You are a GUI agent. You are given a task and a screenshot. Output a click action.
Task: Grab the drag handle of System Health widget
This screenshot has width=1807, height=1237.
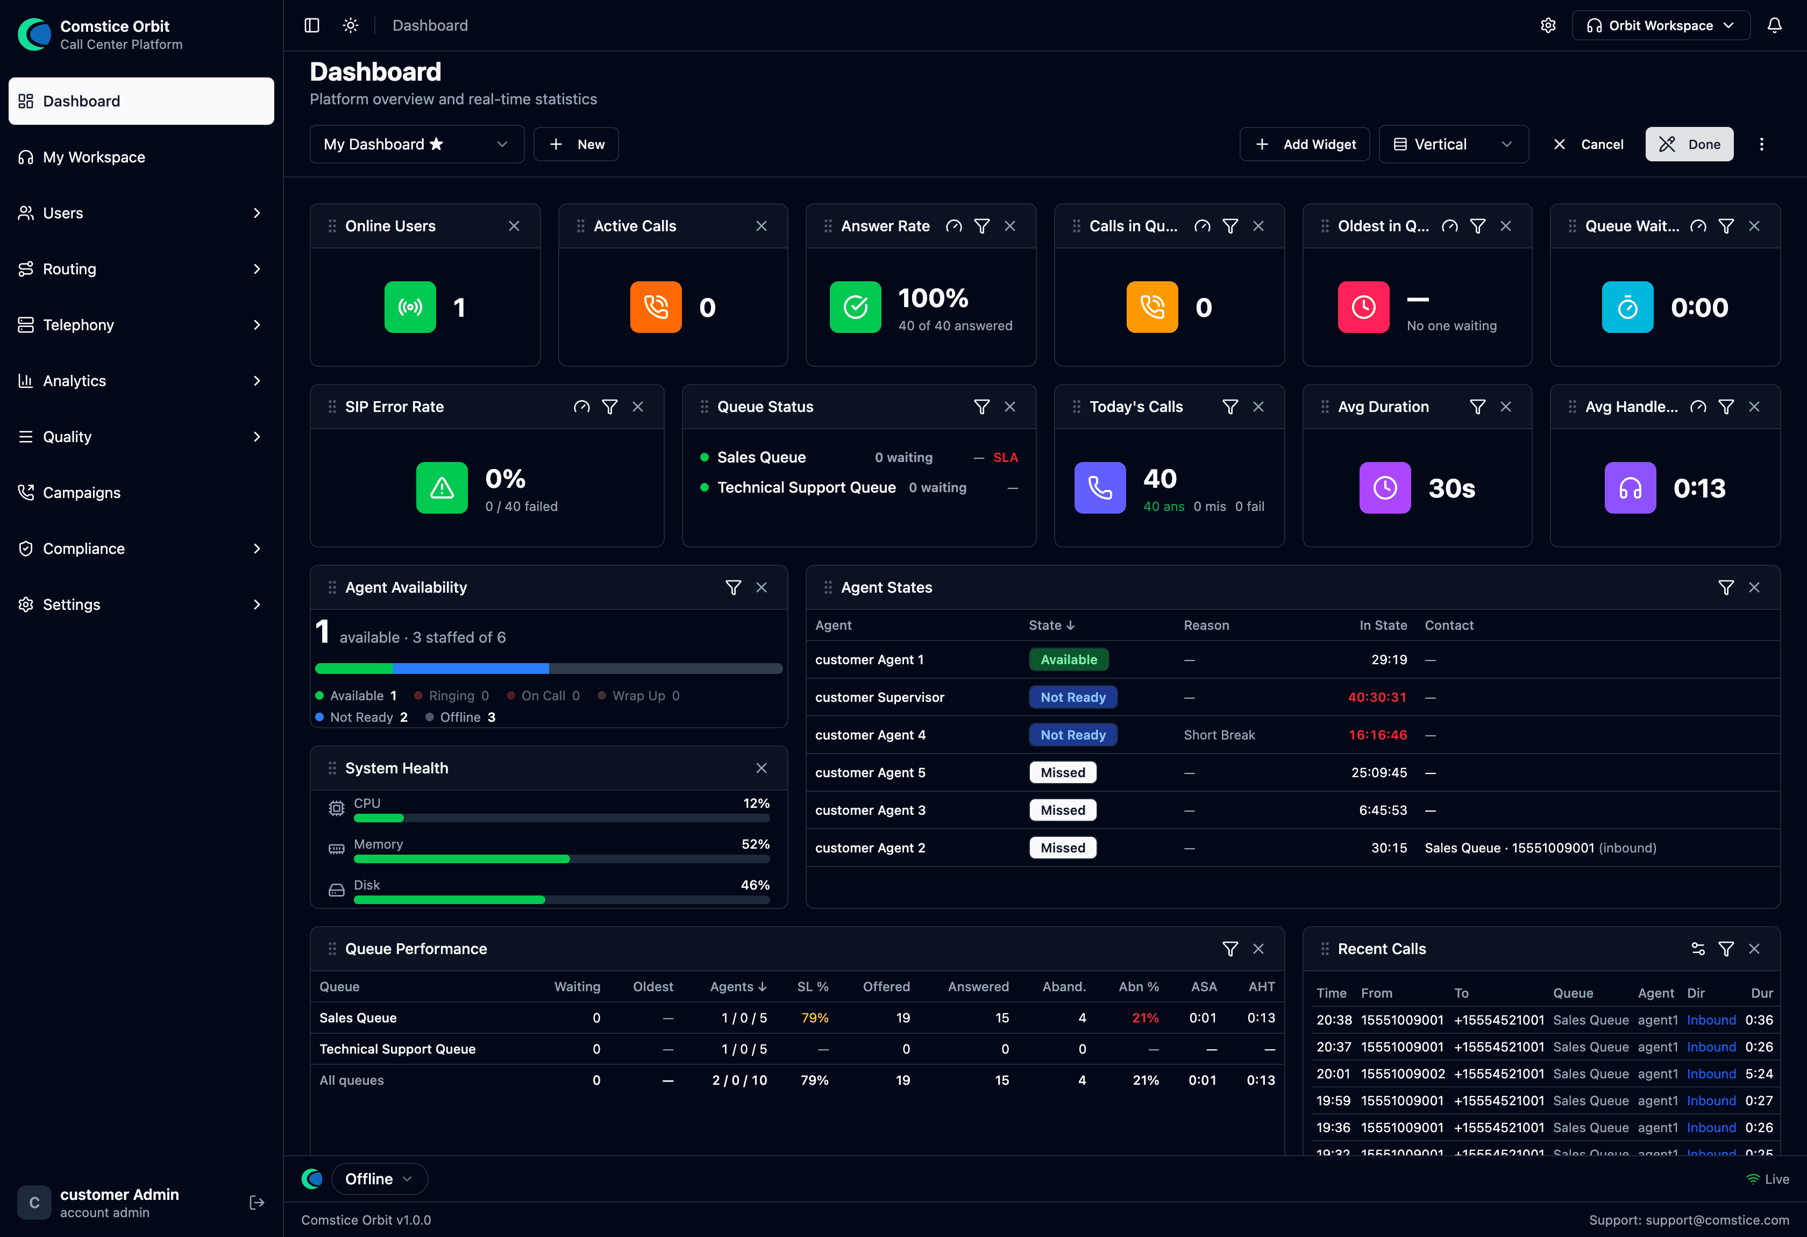coord(332,768)
